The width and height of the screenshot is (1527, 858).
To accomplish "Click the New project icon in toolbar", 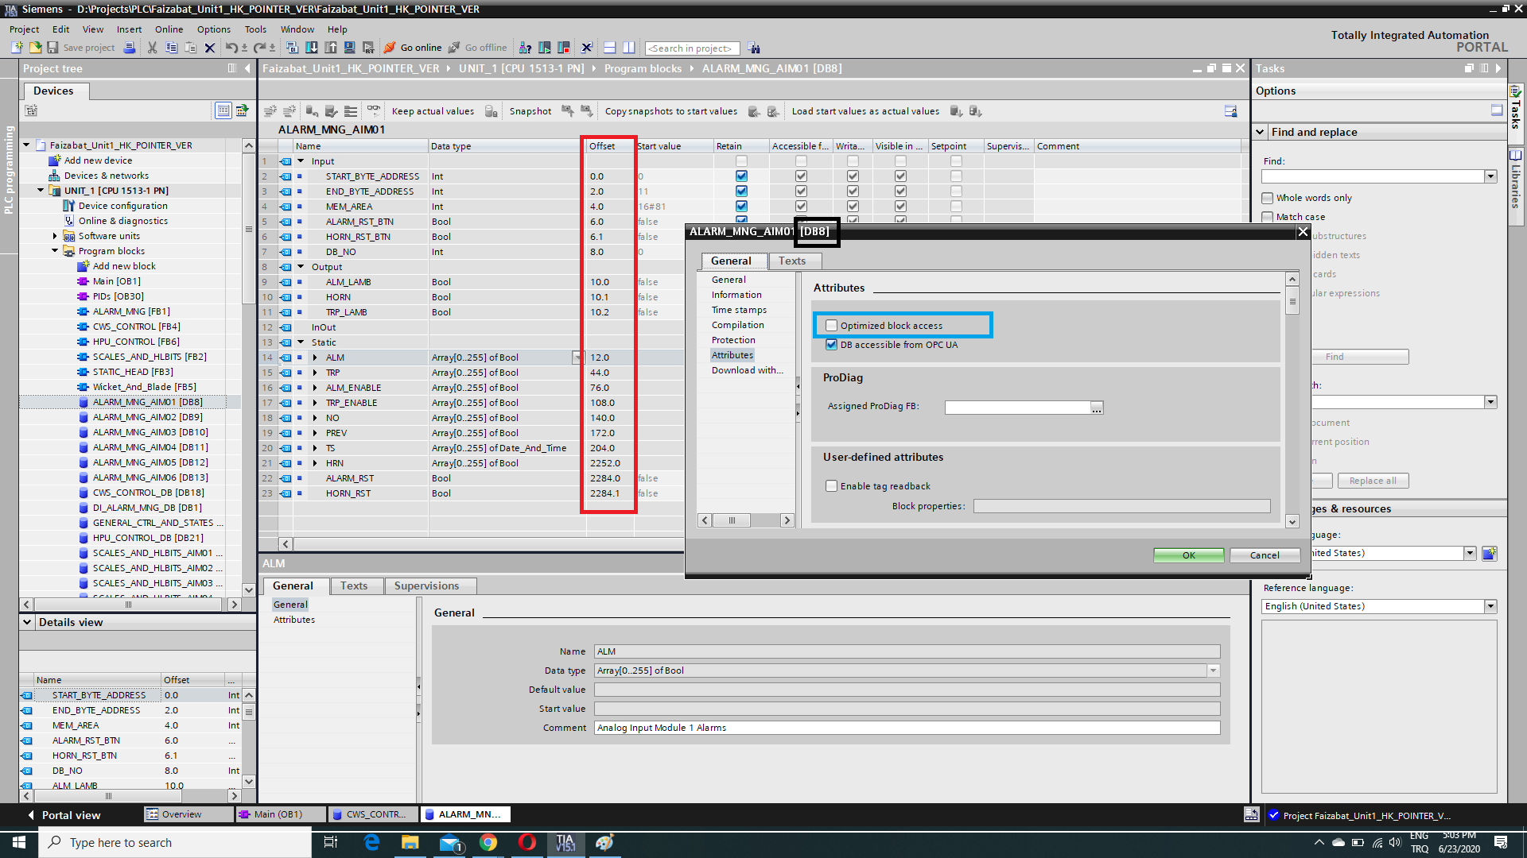I will click(x=17, y=48).
